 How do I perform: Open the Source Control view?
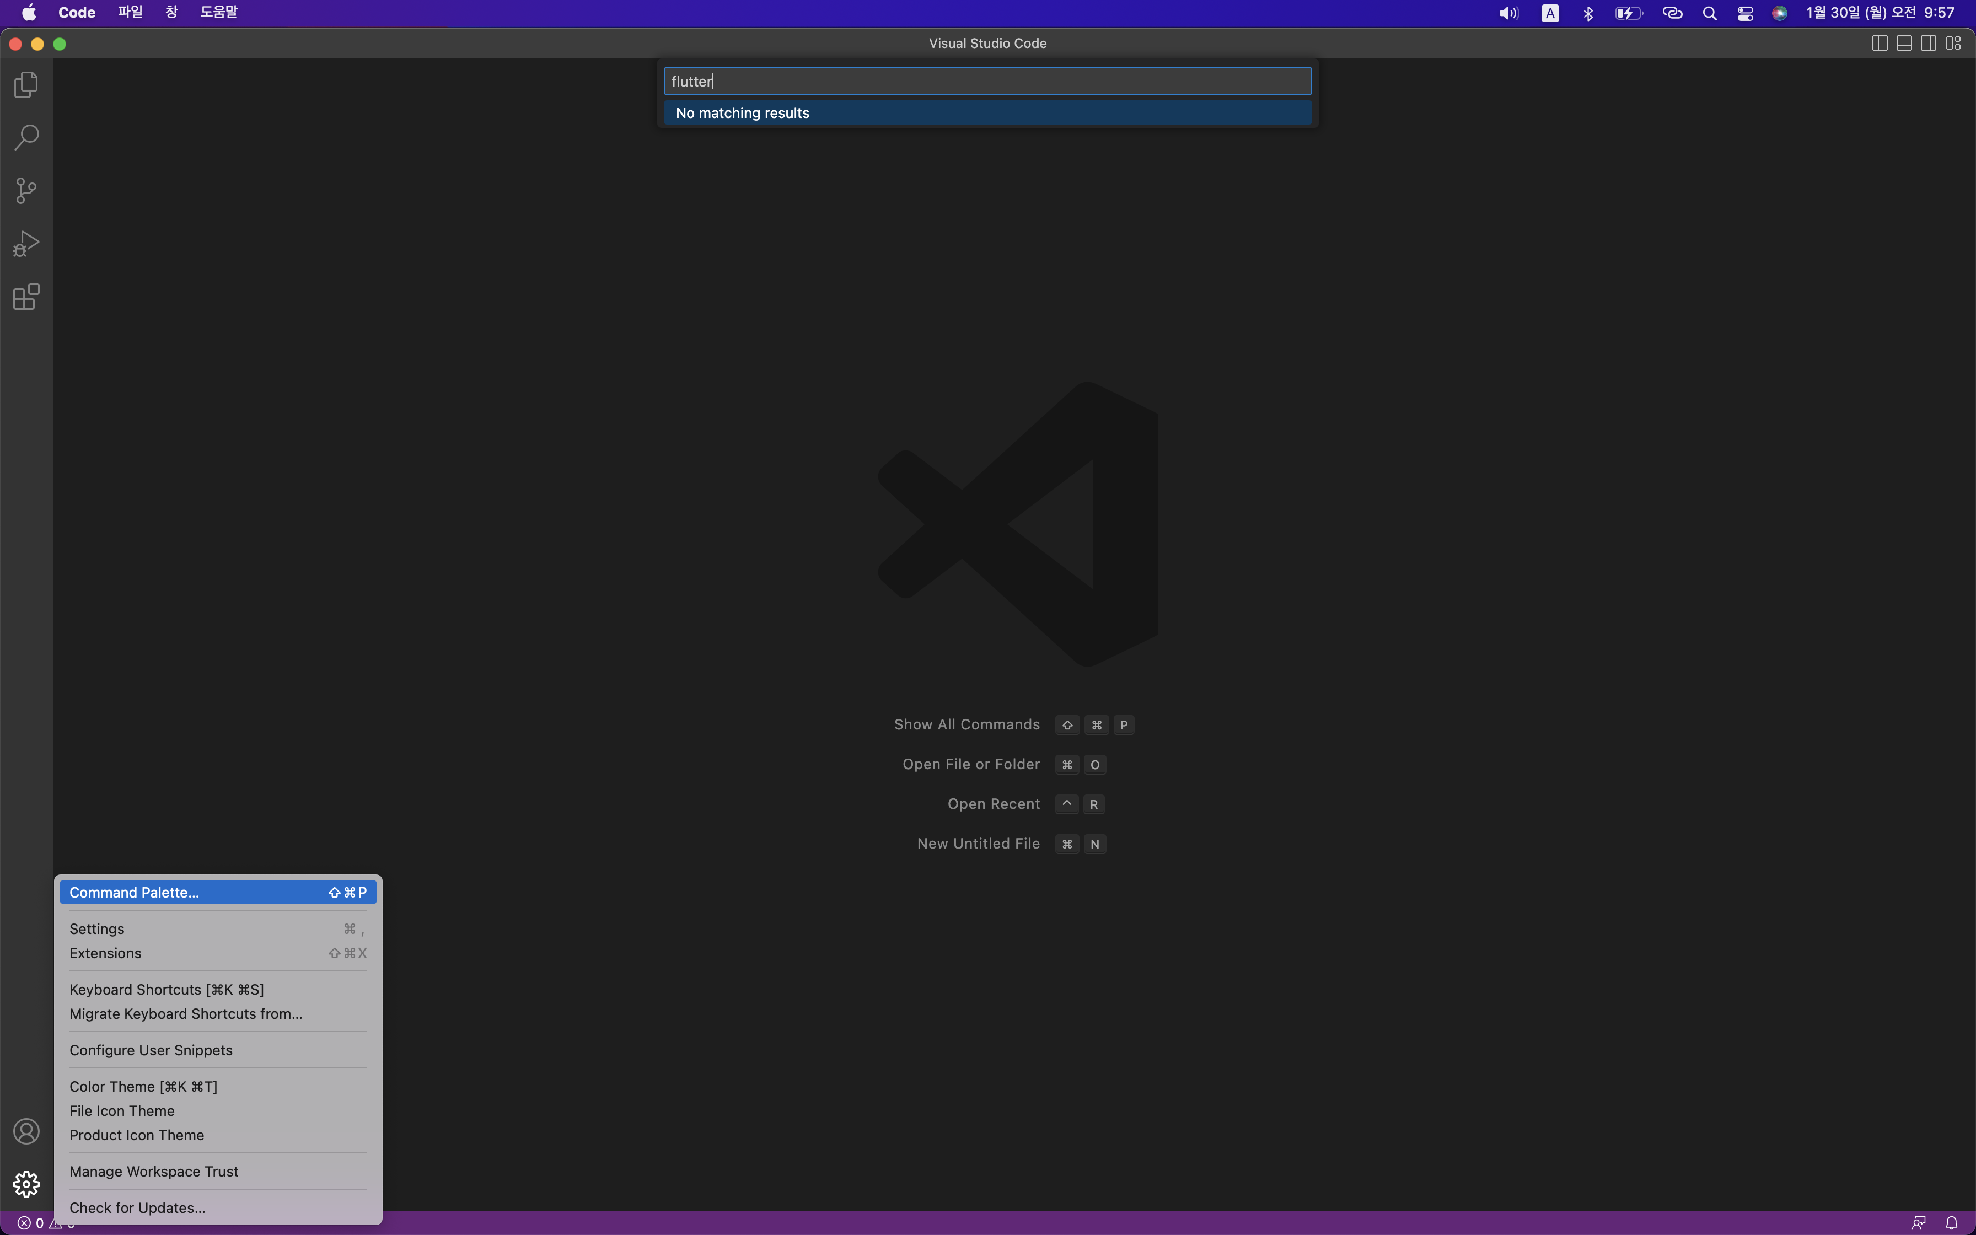point(26,190)
